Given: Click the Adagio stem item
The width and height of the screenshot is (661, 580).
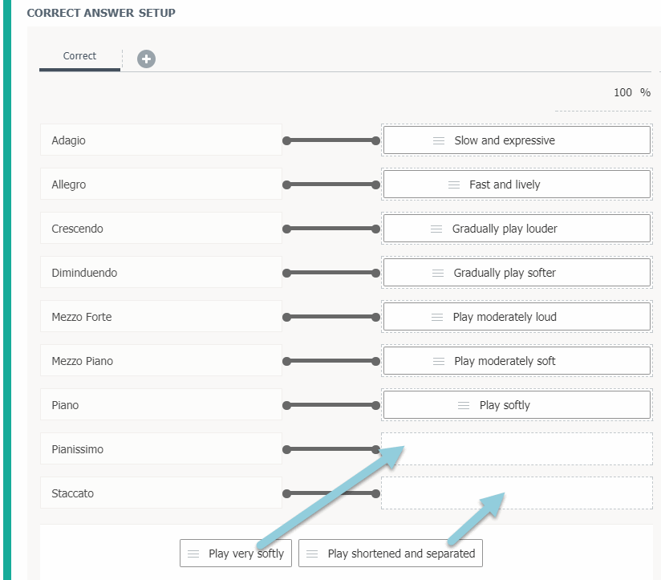Looking at the screenshot, I should [x=160, y=140].
